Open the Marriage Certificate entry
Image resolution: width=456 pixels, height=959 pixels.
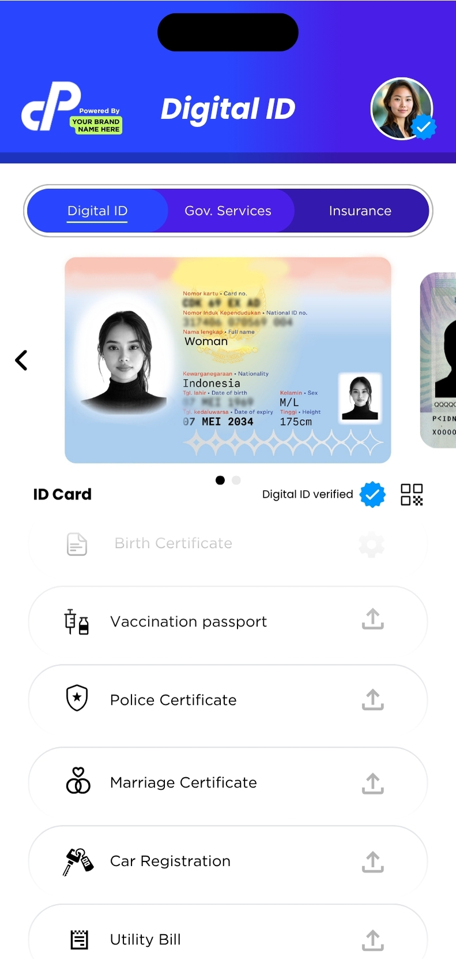pos(228,783)
